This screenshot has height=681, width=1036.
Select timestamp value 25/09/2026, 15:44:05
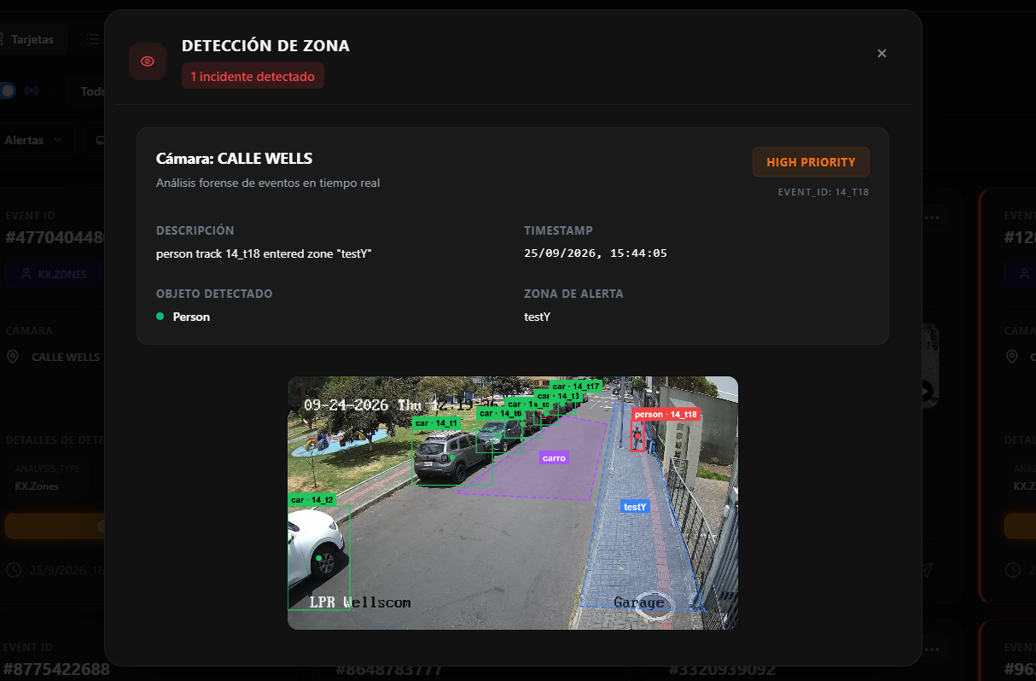596,253
